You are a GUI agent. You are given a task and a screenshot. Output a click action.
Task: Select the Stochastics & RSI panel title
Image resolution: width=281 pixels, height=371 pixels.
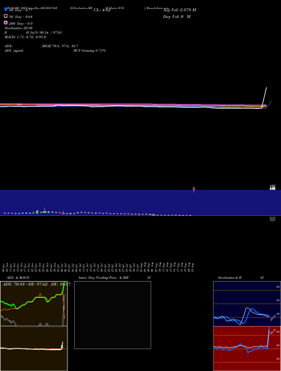[x=241, y=278]
